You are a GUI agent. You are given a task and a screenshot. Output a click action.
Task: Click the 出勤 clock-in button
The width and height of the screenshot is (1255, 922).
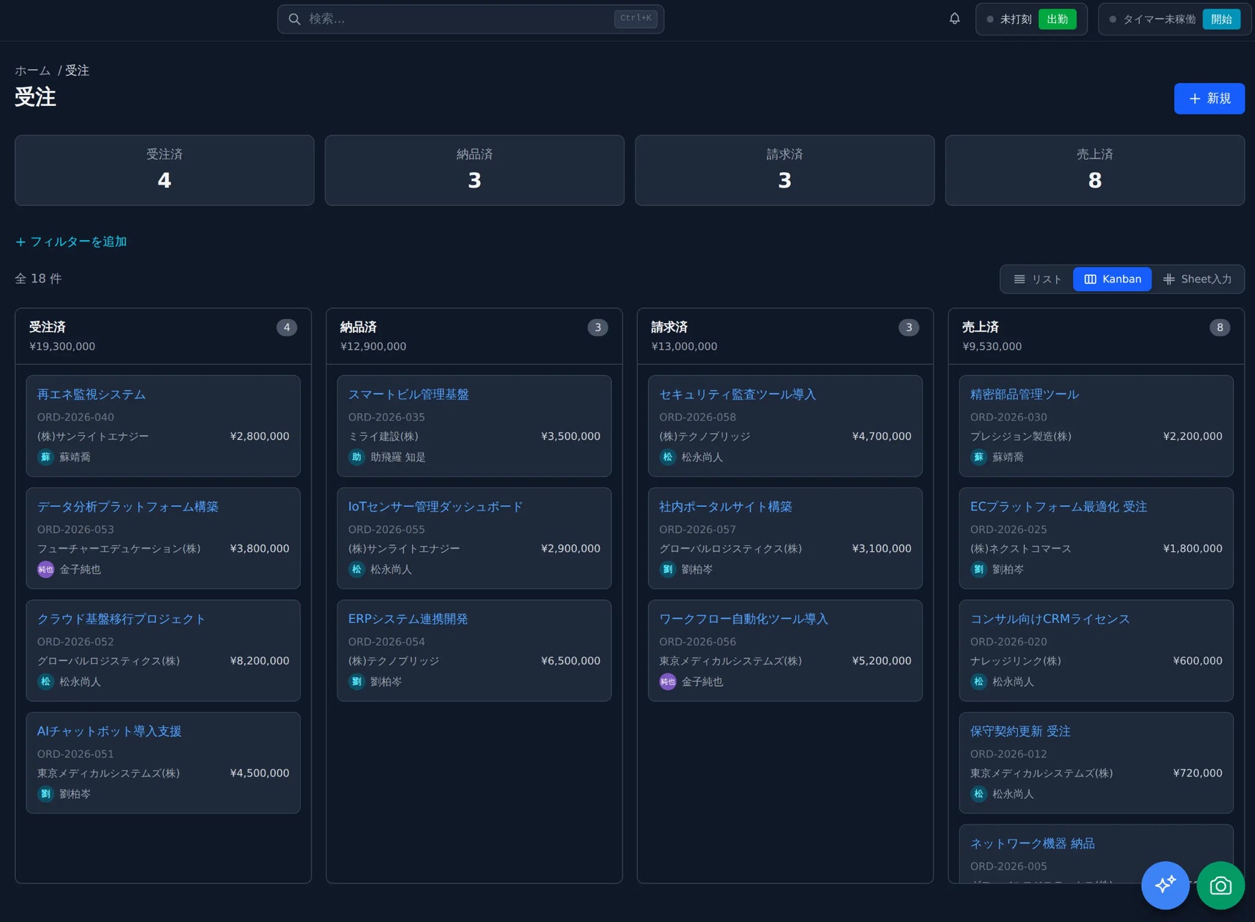pos(1057,19)
